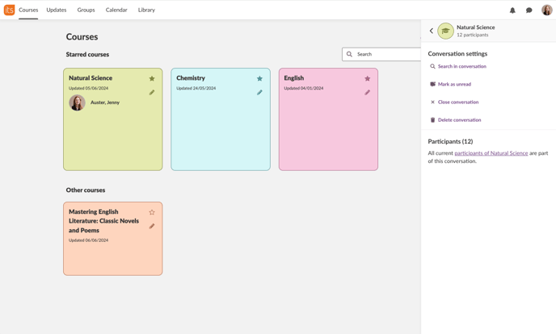Image resolution: width=556 pixels, height=334 pixels.
Task: Edit the Chemistry course card pencil
Action: click(259, 93)
